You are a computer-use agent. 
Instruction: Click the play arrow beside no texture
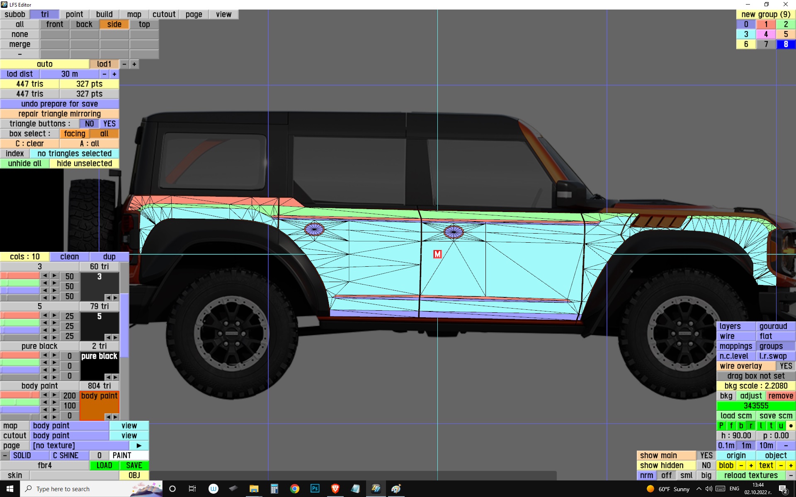click(x=139, y=446)
